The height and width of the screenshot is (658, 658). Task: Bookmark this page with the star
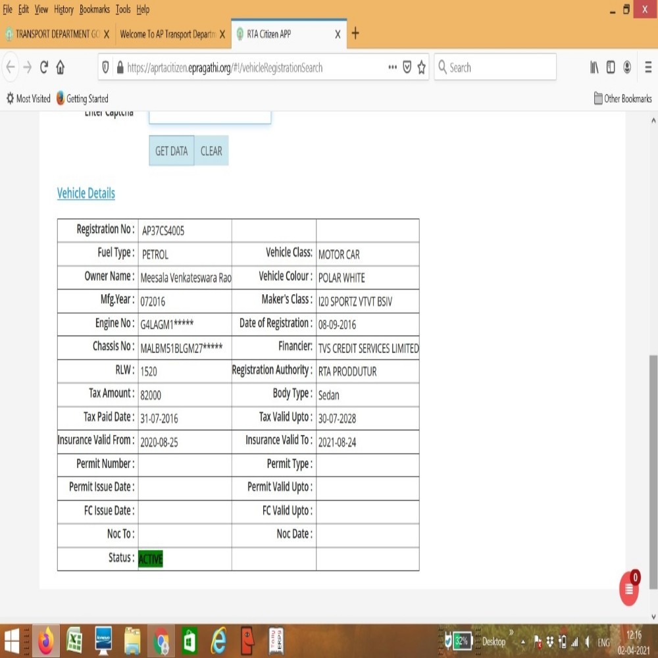click(421, 67)
